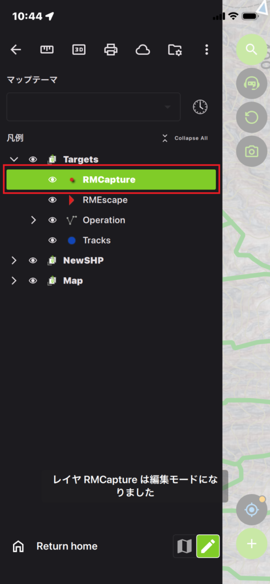Open project folder settings icon

175,50
